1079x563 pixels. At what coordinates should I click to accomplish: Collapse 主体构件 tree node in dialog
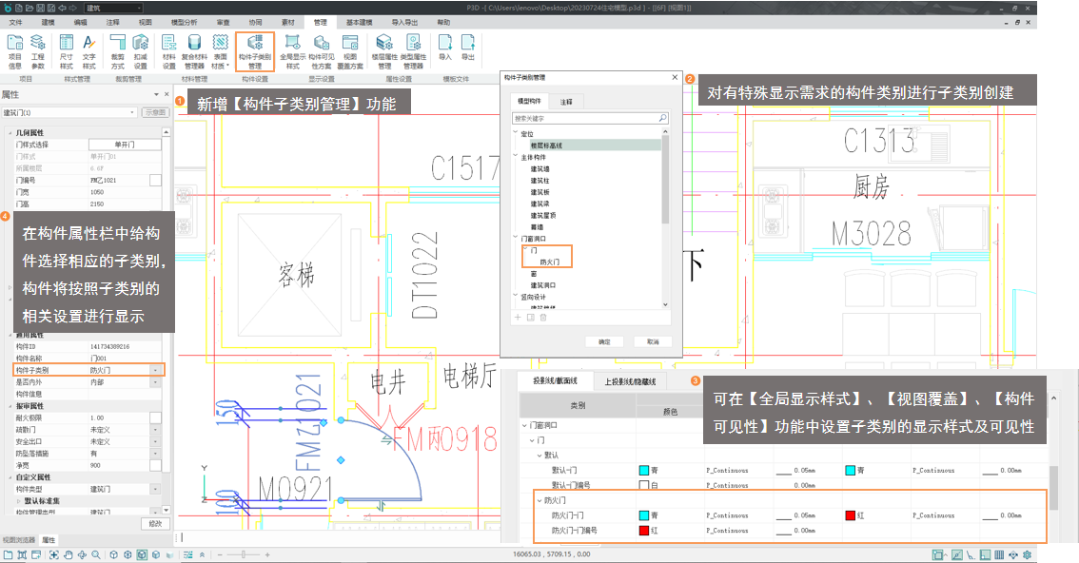click(515, 157)
